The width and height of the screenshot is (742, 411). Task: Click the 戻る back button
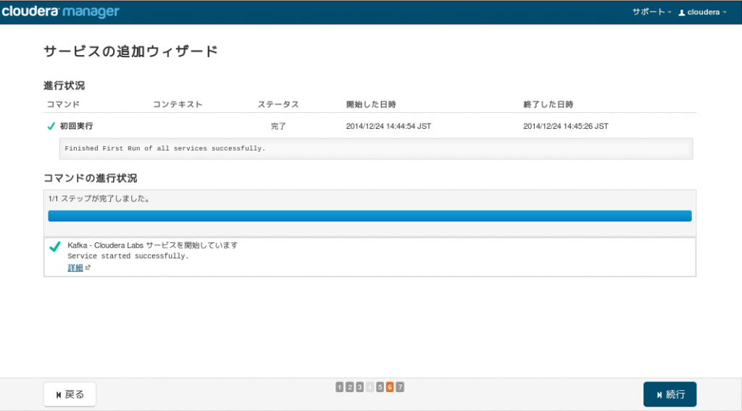tap(70, 394)
